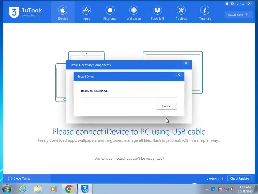258x194 pixels.
Task: Open the Windows Start menu
Action: [7, 189]
